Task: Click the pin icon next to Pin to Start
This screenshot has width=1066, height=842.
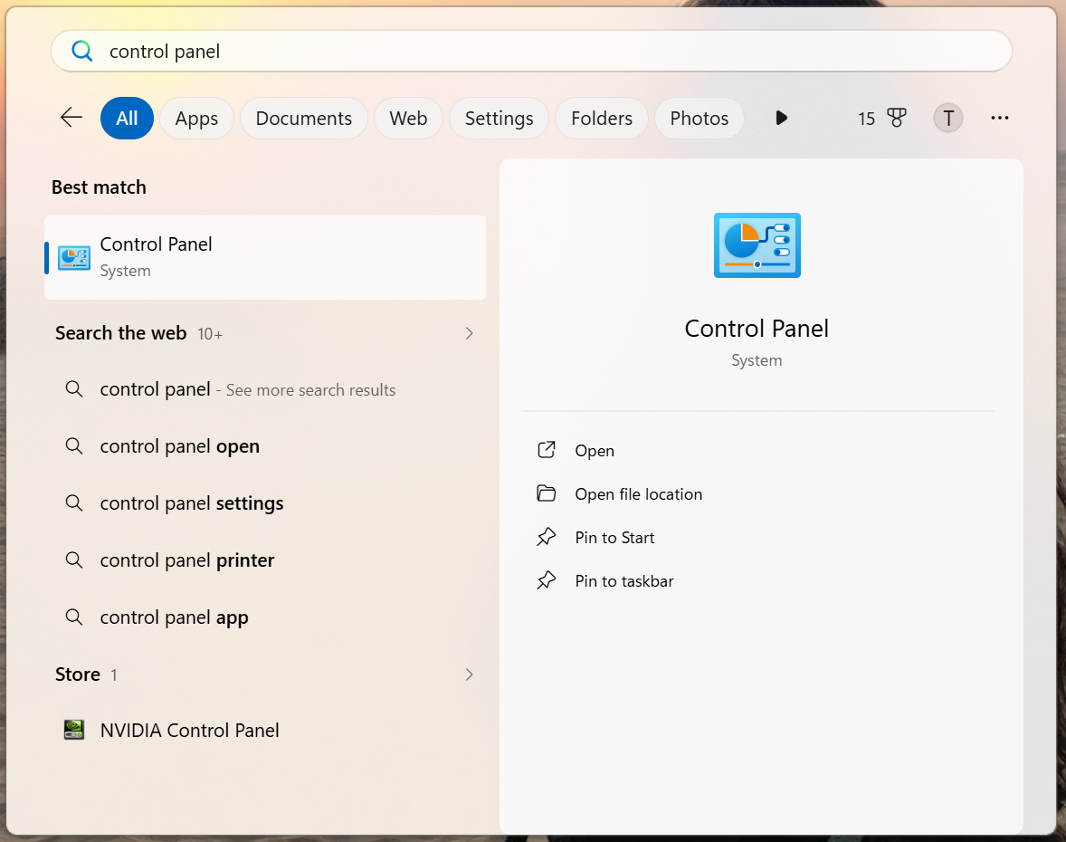Action: point(547,537)
